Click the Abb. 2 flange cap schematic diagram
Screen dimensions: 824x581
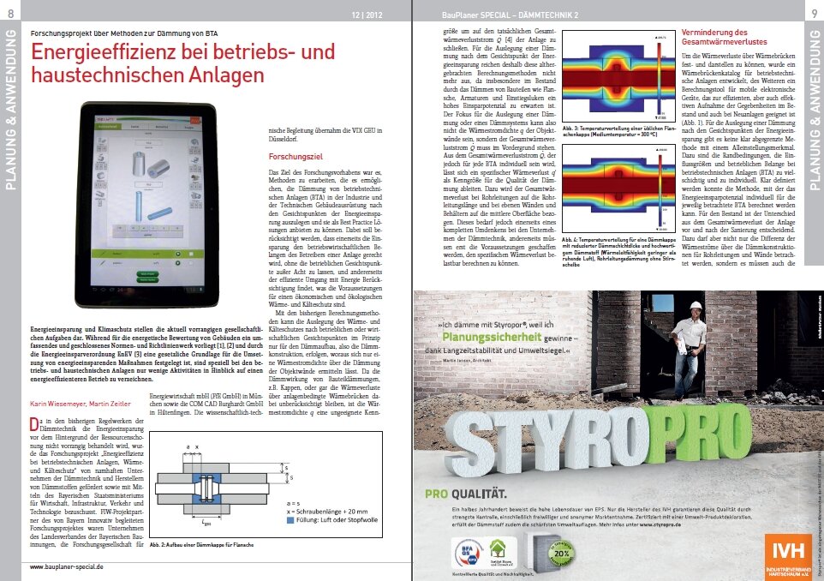point(266,484)
